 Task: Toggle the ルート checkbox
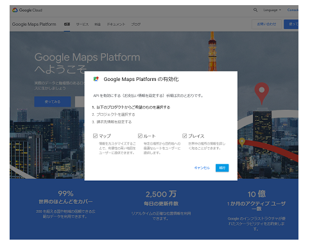tap(140, 136)
